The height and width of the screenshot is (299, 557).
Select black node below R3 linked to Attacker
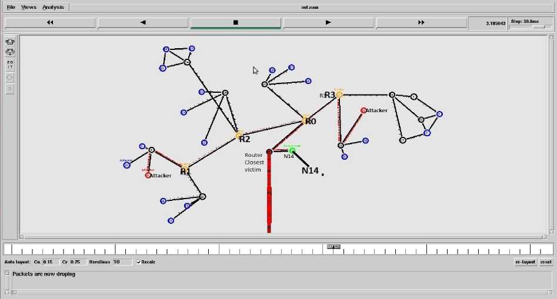341,145
